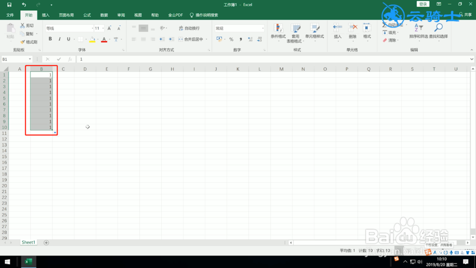The image size is (476, 268).
Task: Apply cell borders icon
Action: tap(80, 39)
